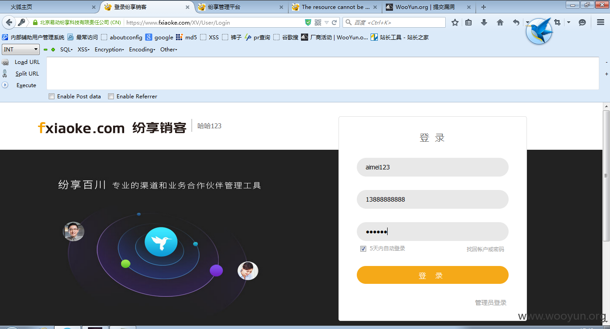Click the Load URL label
The width and height of the screenshot is (610, 329).
(x=27, y=62)
